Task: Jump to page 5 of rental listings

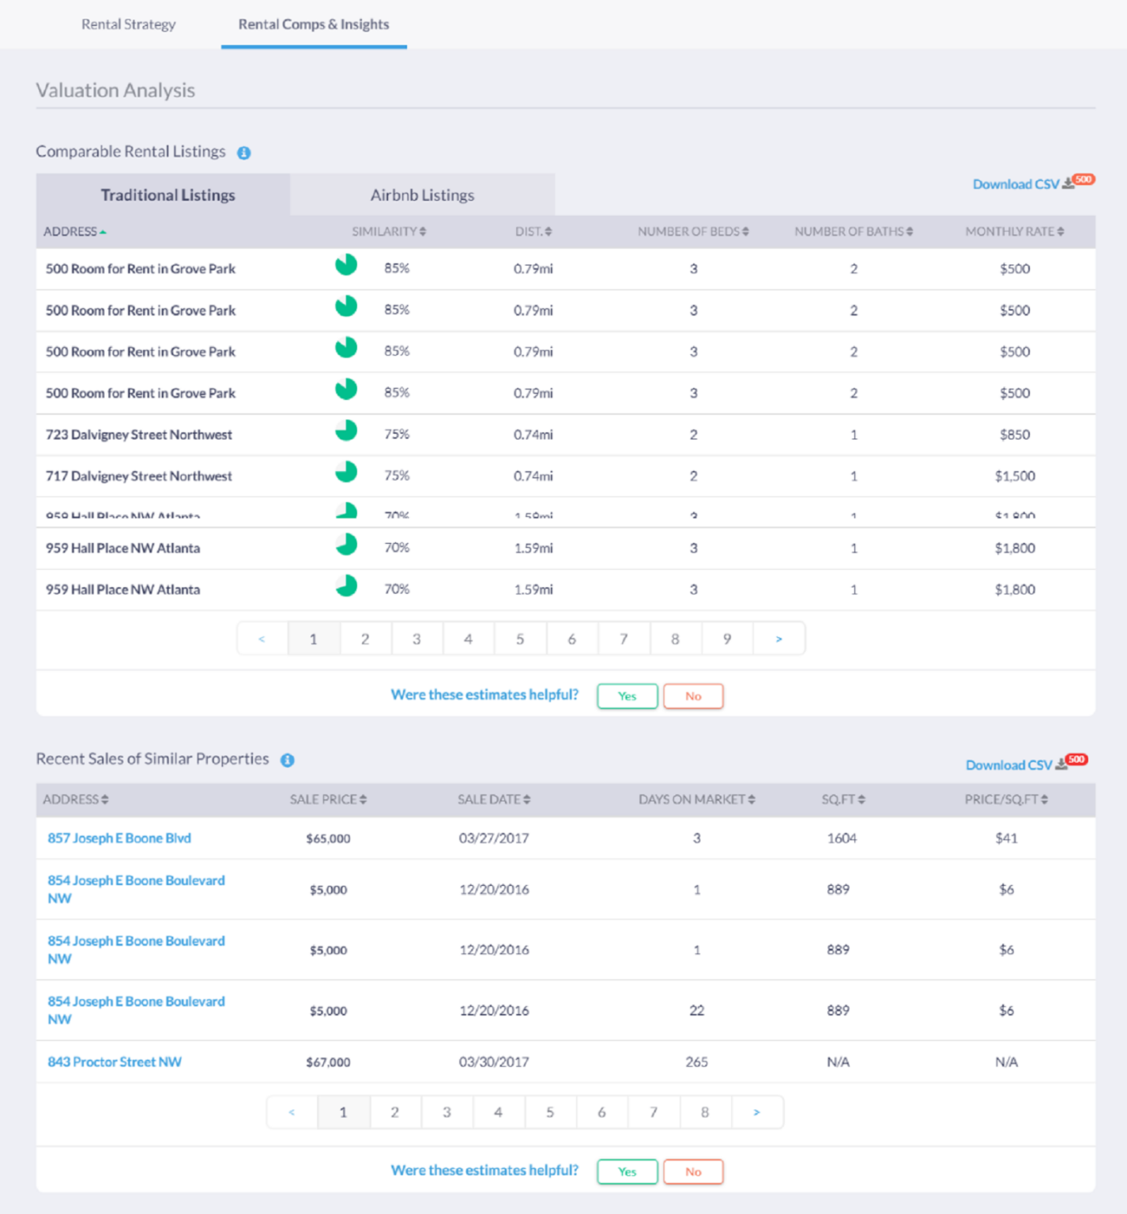Action: (520, 639)
